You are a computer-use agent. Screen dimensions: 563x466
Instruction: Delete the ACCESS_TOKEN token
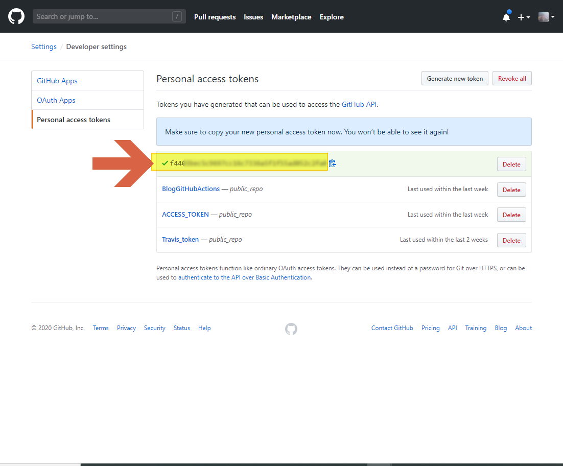pos(511,215)
